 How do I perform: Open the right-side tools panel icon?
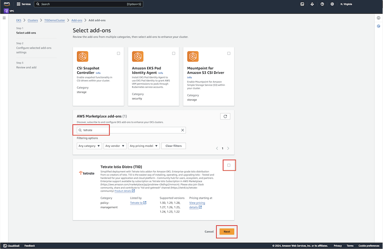coord(378,26)
